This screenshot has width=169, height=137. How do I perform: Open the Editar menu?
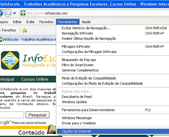click(x=17, y=22)
